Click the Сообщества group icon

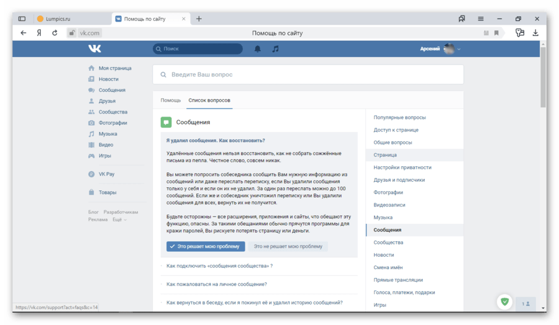tap(91, 112)
